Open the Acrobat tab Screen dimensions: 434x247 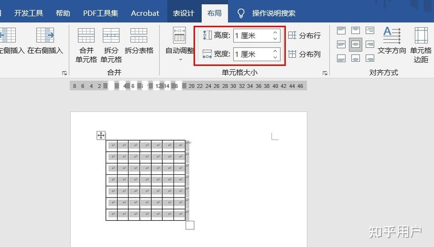click(x=145, y=13)
